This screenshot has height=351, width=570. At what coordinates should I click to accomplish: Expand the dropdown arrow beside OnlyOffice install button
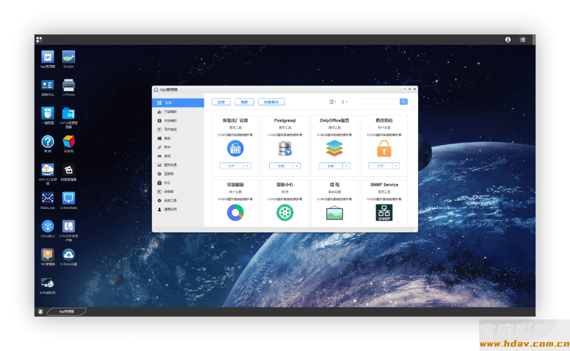pyautogui.click(x=346, y=166)
